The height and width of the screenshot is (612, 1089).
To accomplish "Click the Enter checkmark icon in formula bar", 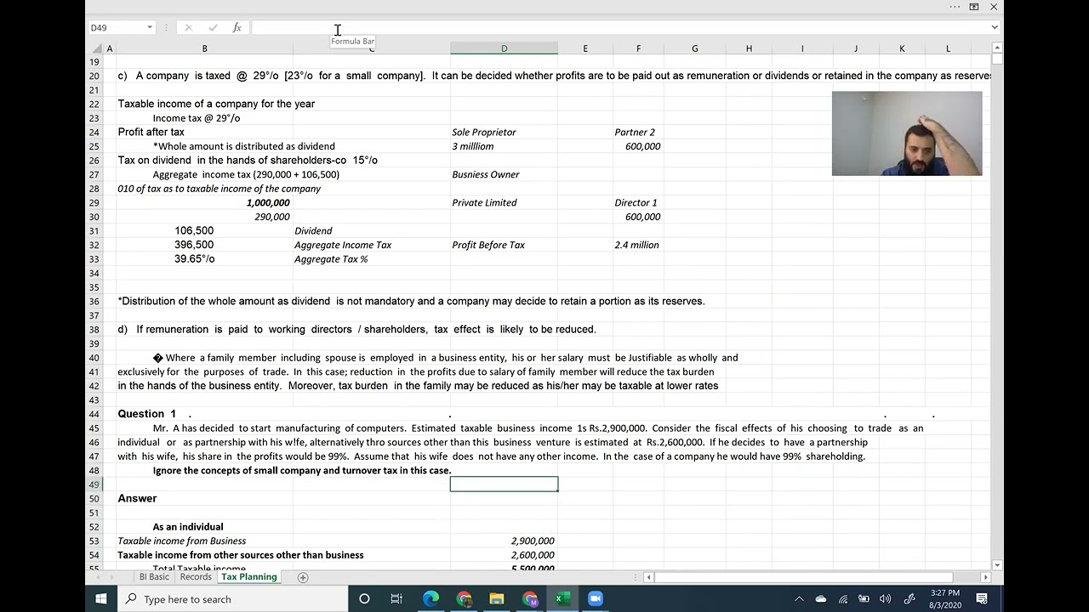I will coord(213,27).
